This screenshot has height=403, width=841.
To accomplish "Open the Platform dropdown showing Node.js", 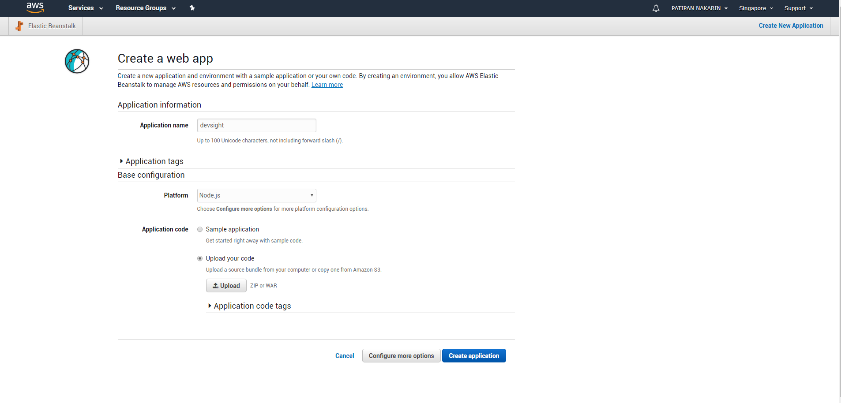I will point(256,195).
